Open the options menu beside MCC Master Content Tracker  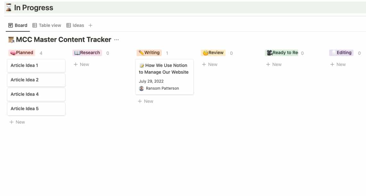click(x=116, y=39)
